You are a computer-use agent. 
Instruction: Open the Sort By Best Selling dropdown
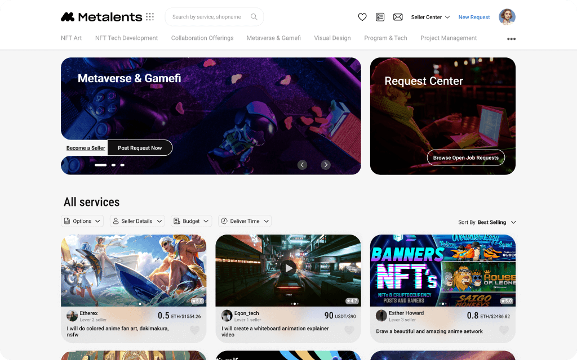487,222
